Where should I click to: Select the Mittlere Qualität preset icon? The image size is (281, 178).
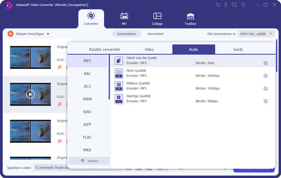(119, 86)
